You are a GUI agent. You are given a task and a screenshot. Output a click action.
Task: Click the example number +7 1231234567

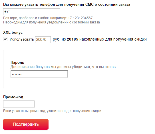[x=80, y=18]
